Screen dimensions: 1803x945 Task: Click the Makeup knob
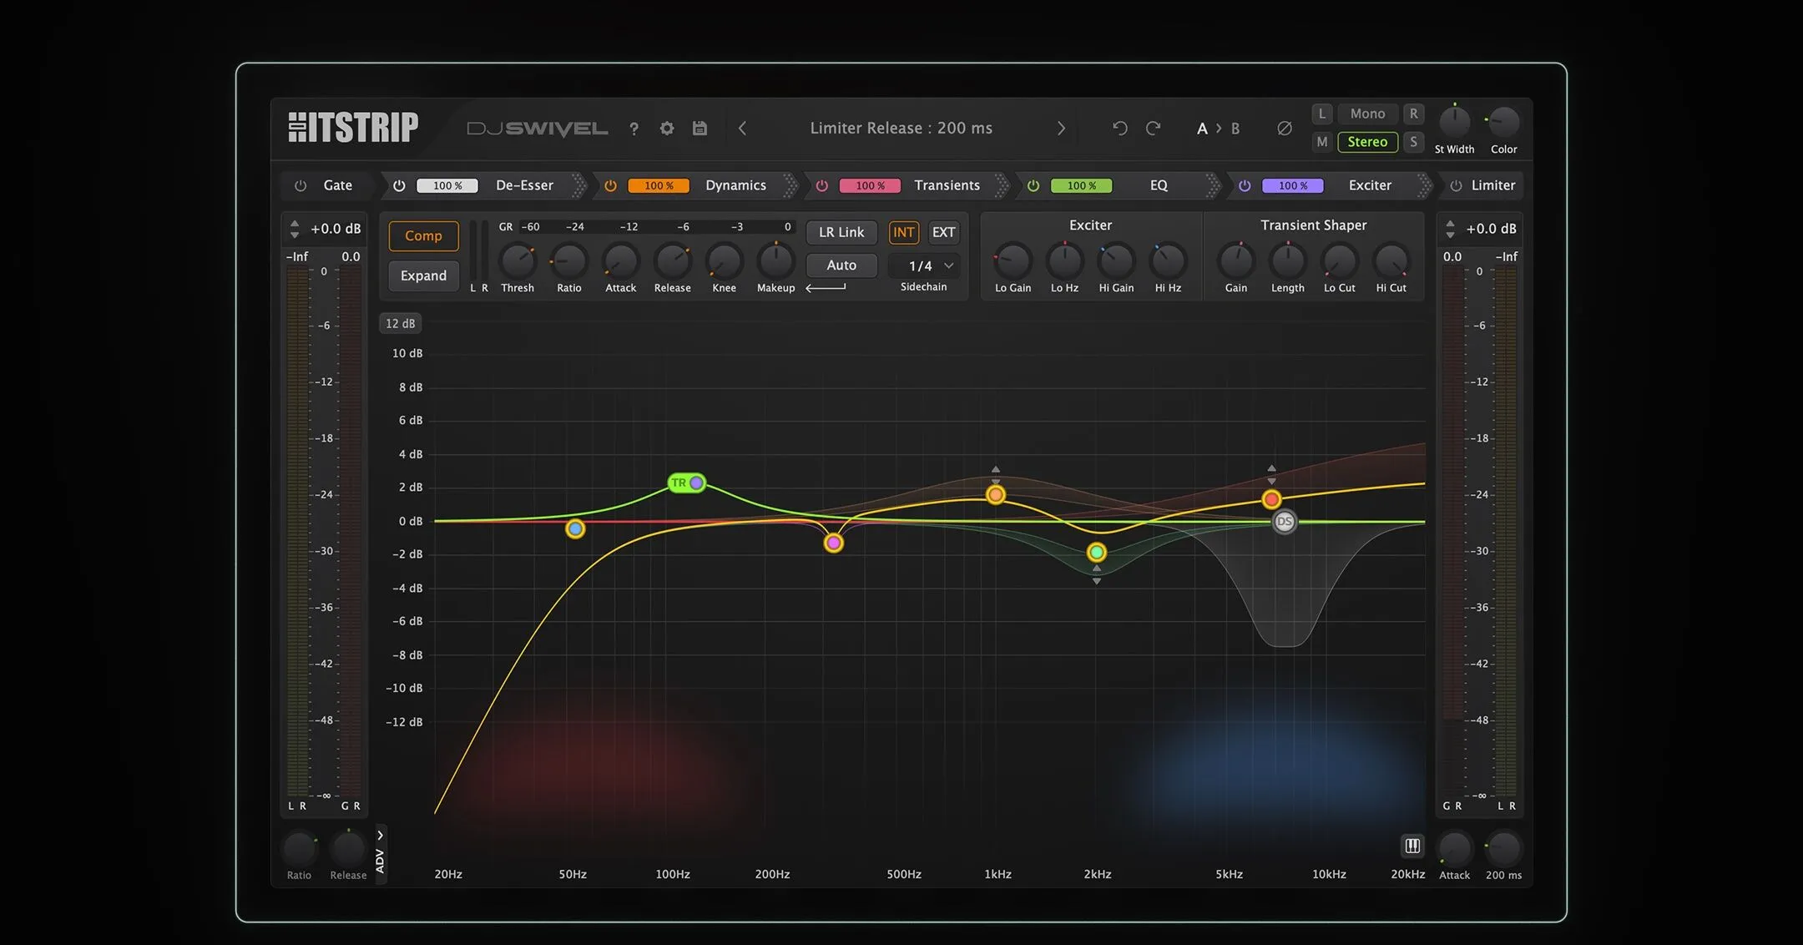point(775,261)
